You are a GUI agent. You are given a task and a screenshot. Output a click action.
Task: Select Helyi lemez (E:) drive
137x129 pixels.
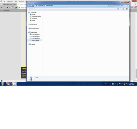tap(36, 38)
